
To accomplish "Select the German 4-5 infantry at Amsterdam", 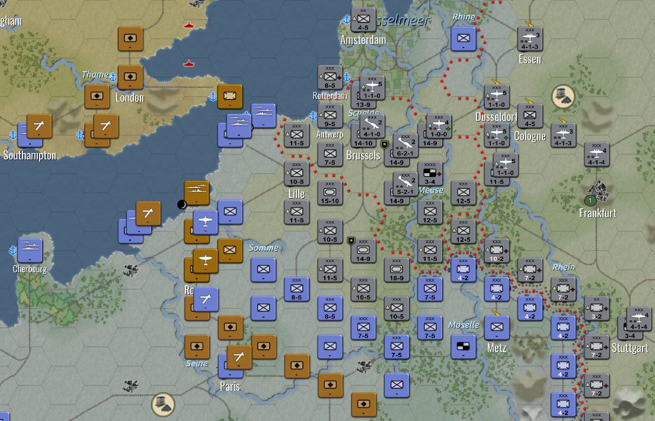I will click(363, 20).
